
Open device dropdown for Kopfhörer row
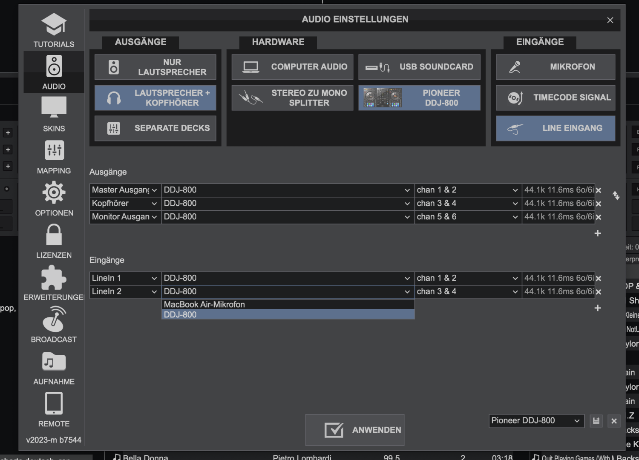(288, 204)
